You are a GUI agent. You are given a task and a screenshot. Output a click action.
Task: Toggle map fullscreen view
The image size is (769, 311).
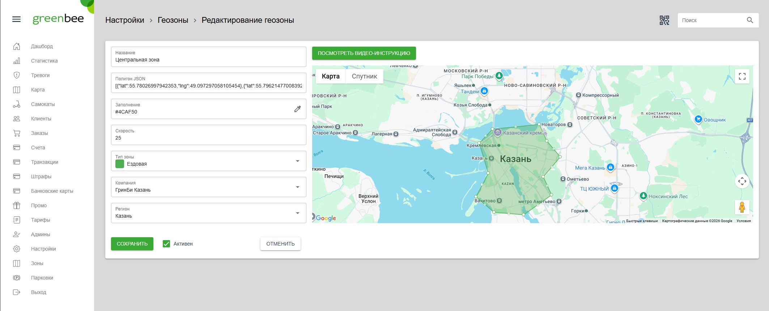(742, 76)
